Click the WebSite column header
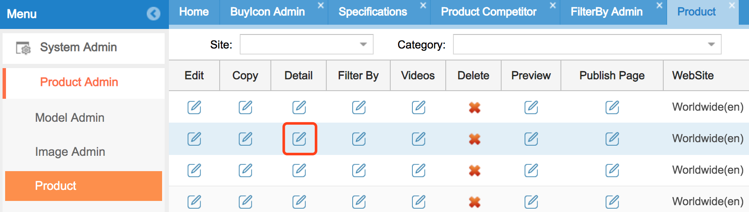 click(x=693, y=75)
